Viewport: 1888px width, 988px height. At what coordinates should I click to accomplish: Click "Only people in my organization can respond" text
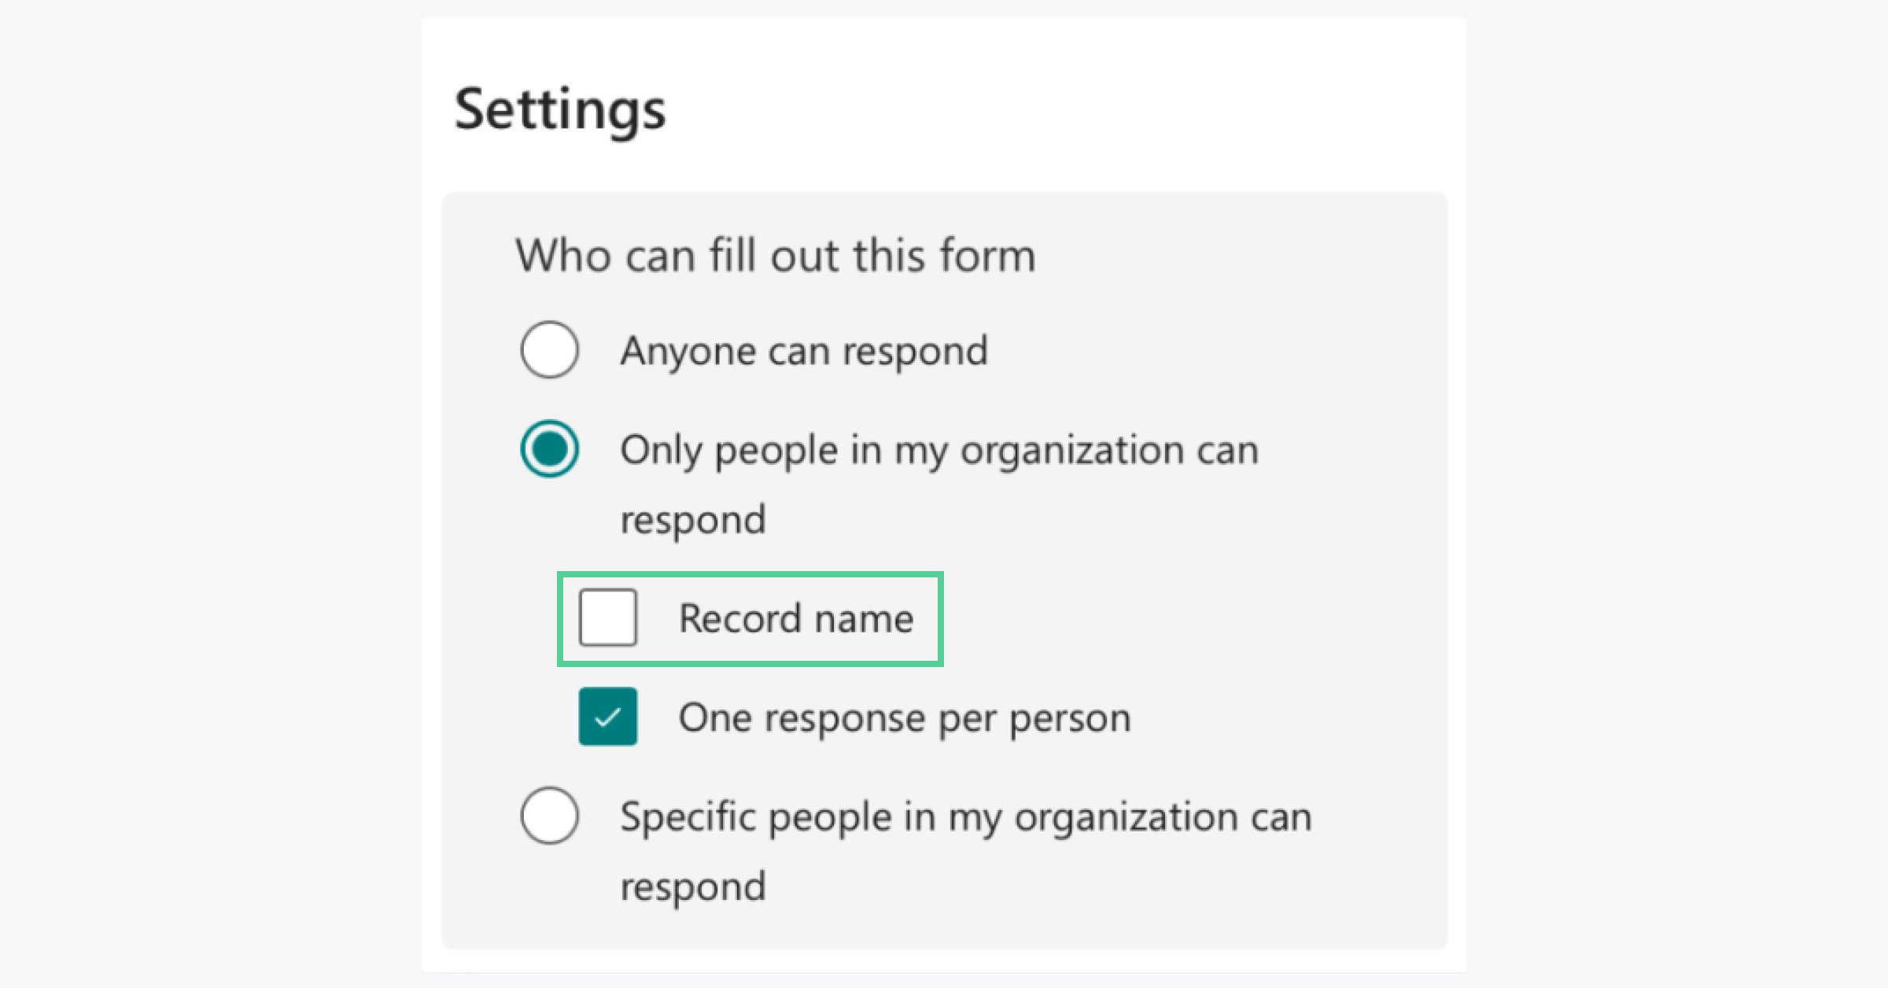point(938,451)
